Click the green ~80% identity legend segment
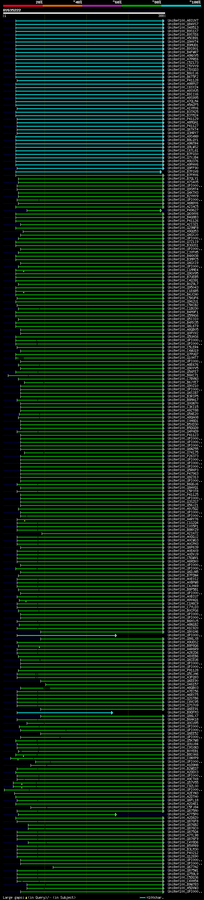Image resolution: width=204 pixels, height=900 pixels. 142,6
